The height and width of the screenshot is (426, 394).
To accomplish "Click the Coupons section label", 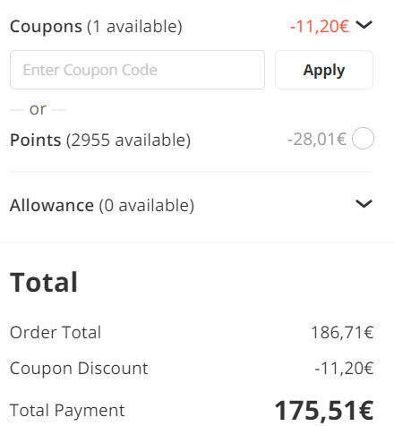I will (46, 27).
